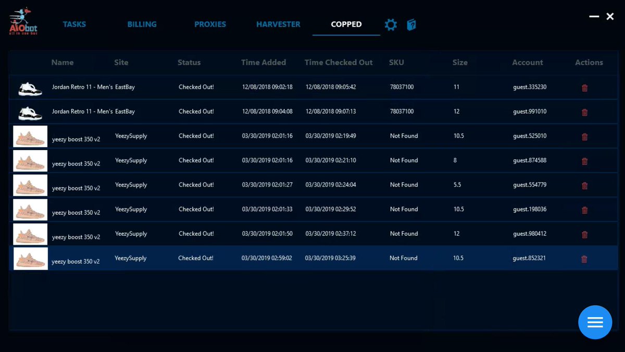The image size is (625, 352).
Task: Click the Site column header
Action: (121, 62)
